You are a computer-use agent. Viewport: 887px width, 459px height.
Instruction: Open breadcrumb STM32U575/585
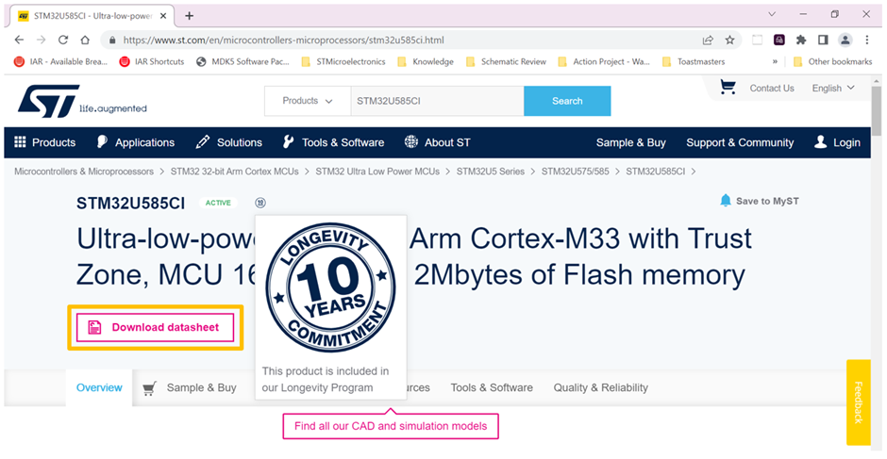[x=576, y=172]
